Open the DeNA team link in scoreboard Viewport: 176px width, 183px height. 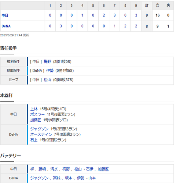click(x=6, y=26)
